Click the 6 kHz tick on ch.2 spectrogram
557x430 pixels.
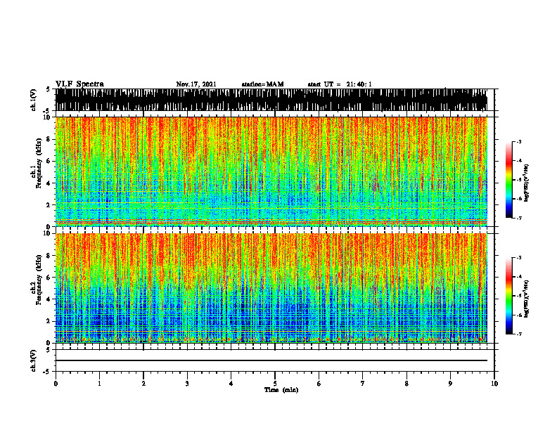[49, 278]
